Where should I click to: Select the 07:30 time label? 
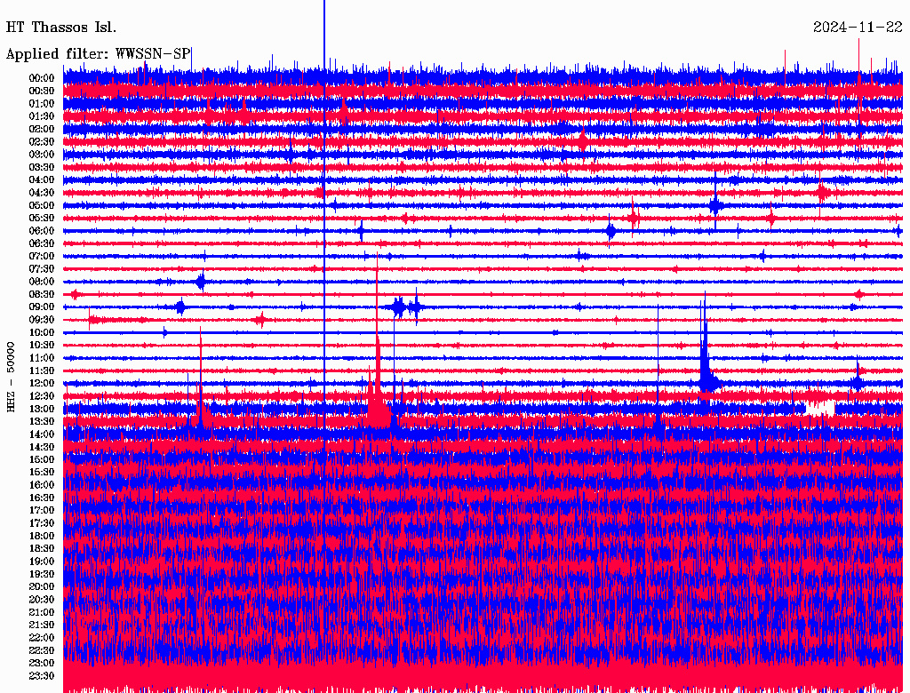[x=42, y=268]
